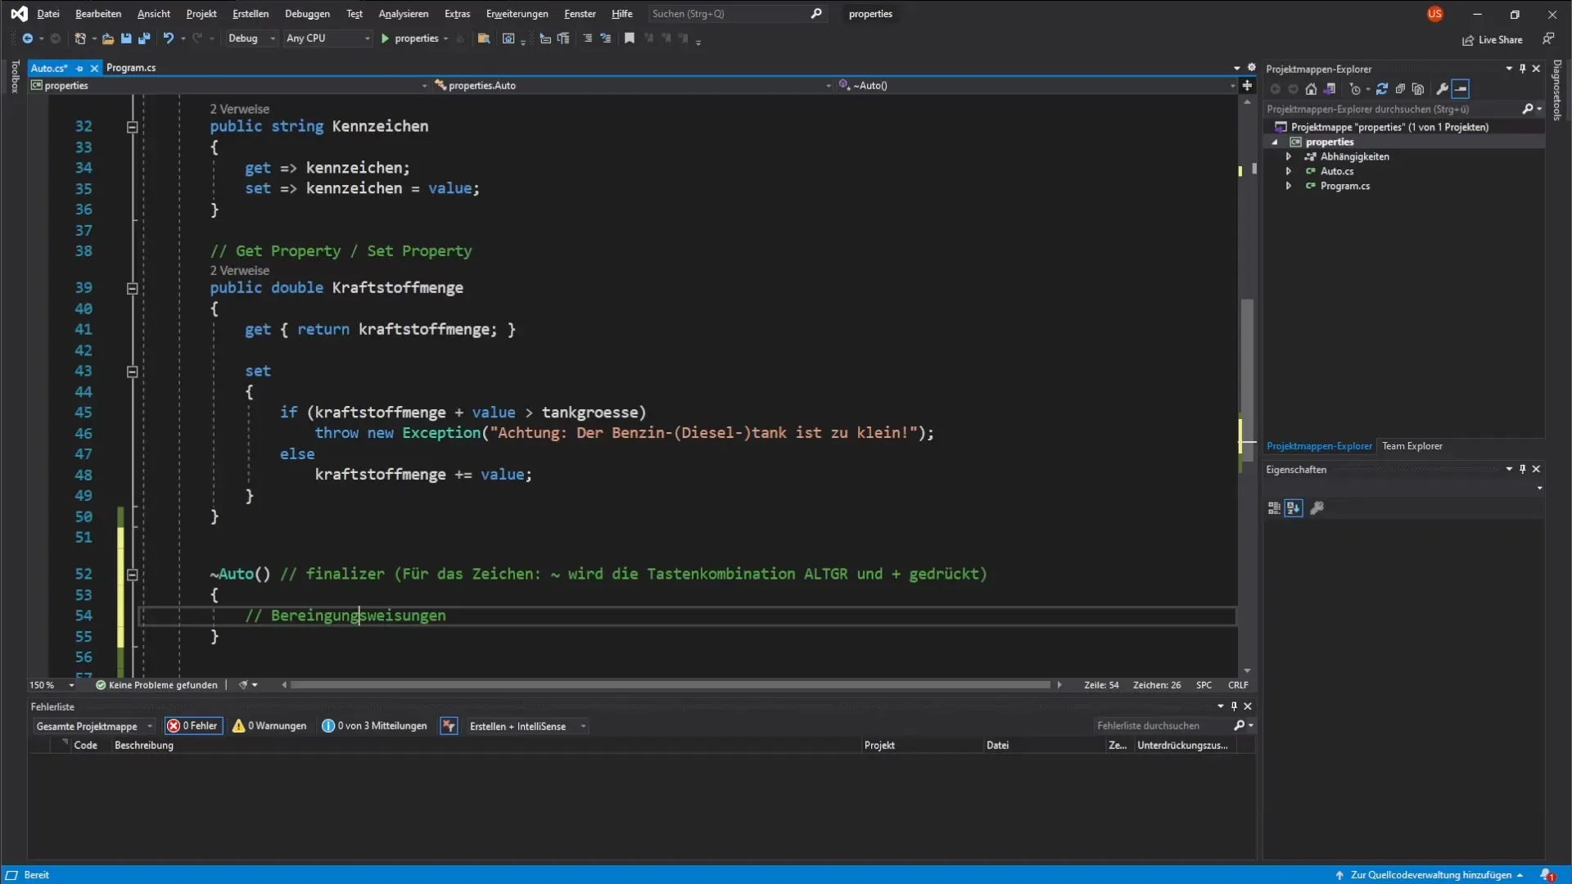Click the Undo arrow icon
The width and height of the screenshot is (1572, 884).
(x=168, y=38)
